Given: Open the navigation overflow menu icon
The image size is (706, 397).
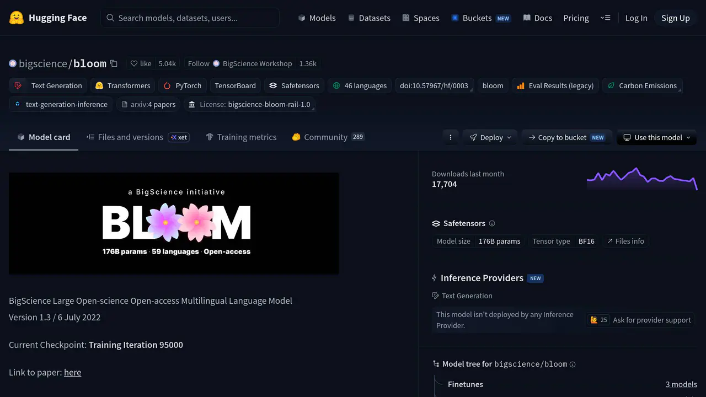Looking at the screenshot, I should (x=605, y=18).
